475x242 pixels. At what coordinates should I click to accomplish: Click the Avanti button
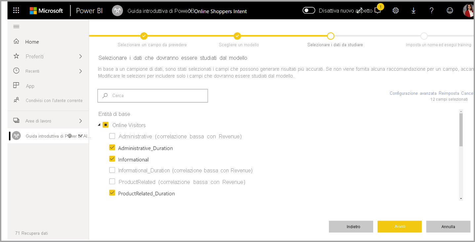[400, 226]
